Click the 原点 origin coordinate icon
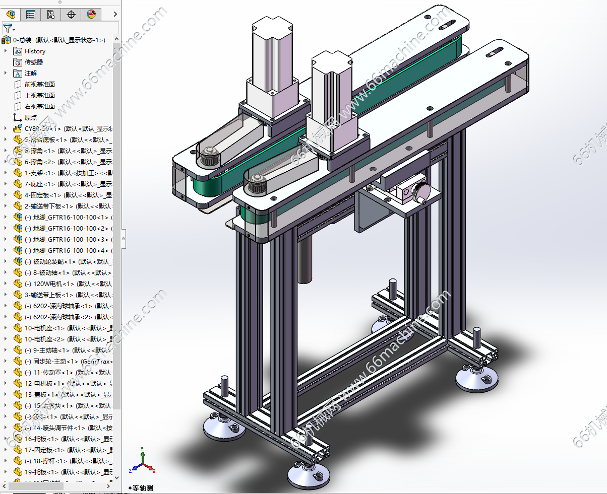 point(16,117)
